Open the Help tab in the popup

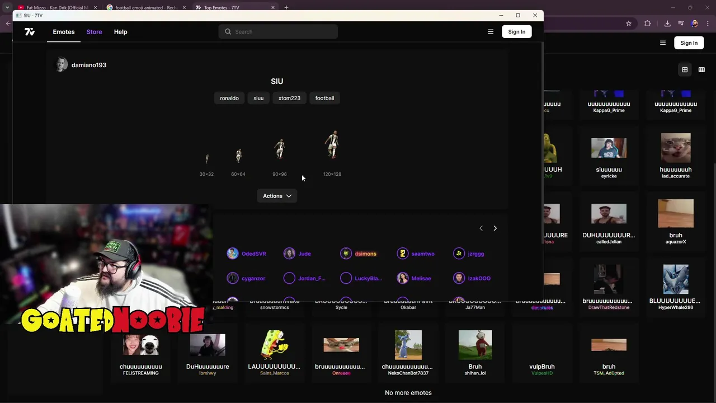click(120, 32)
